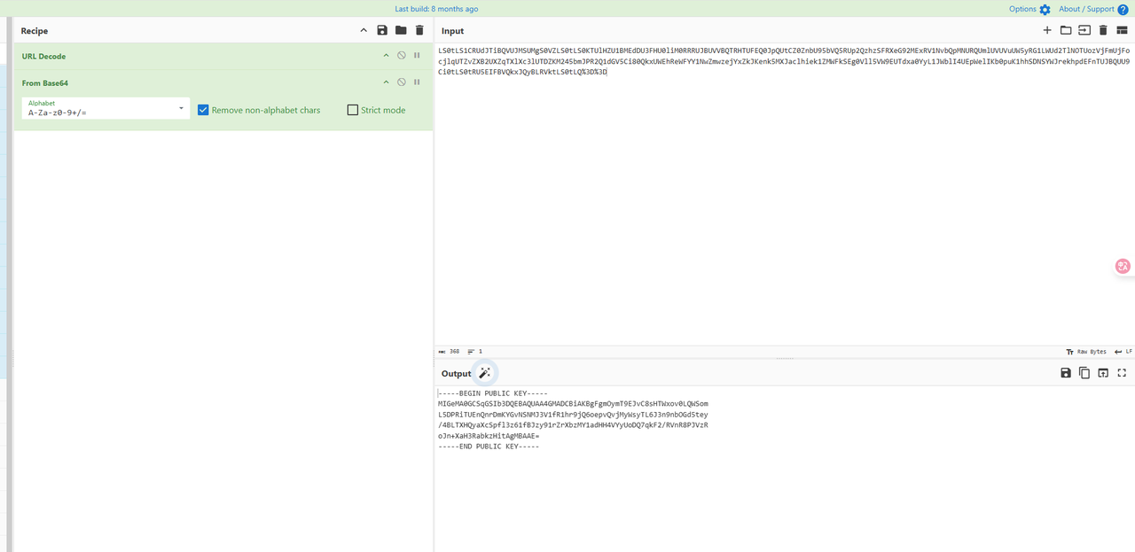The image size is (1135, 552).
Task: Open a file as input
Action: (1084, 31)
